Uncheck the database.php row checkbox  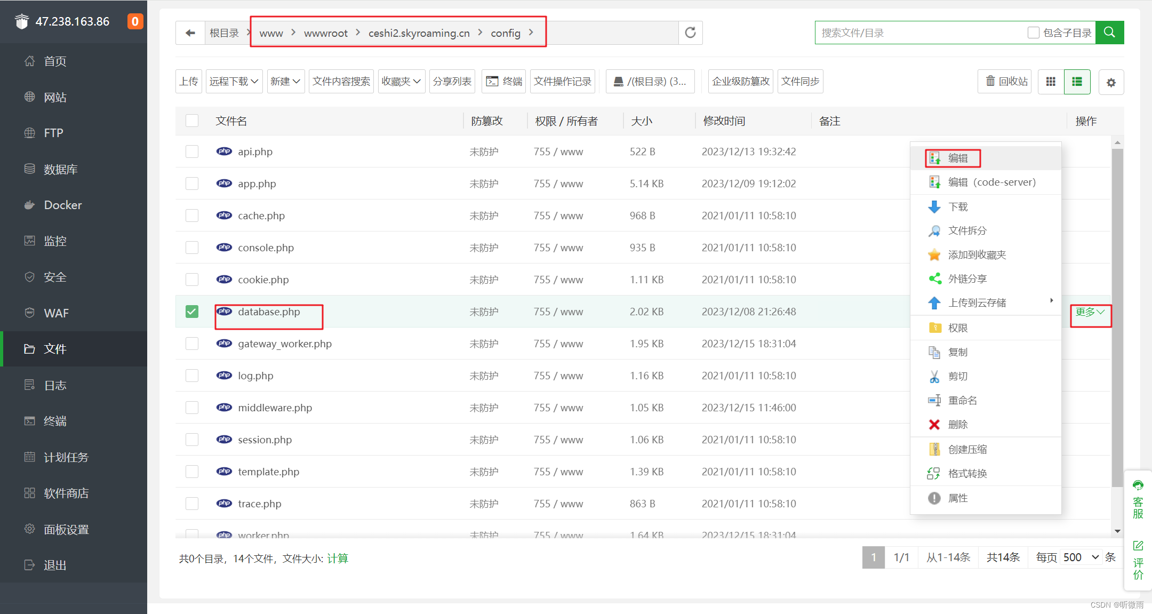coord(192,312)
